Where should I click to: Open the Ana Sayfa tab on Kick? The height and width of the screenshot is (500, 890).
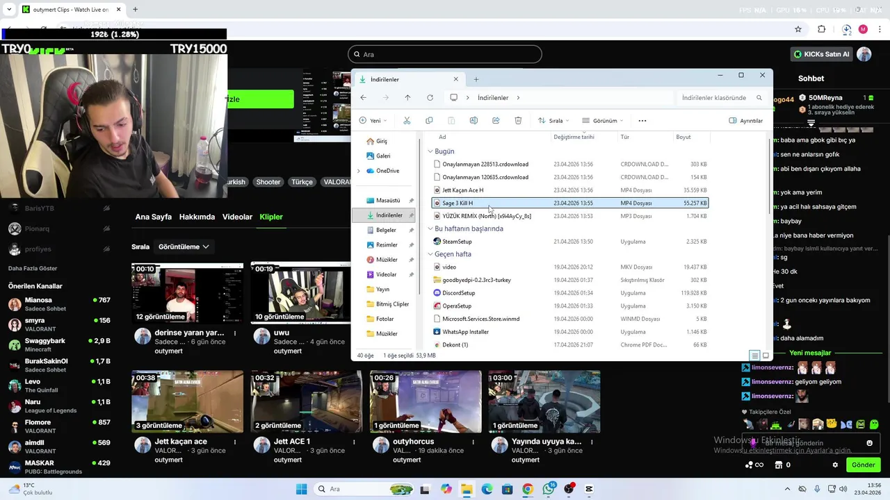click(153, 217)
